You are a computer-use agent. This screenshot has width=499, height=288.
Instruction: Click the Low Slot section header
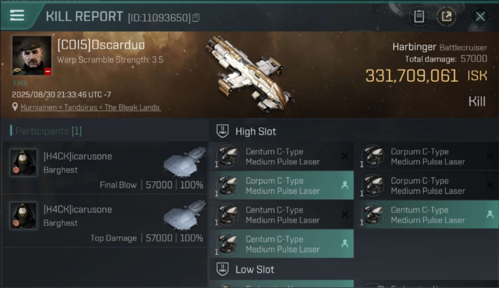pyautogui.click(x=354, y=269)
